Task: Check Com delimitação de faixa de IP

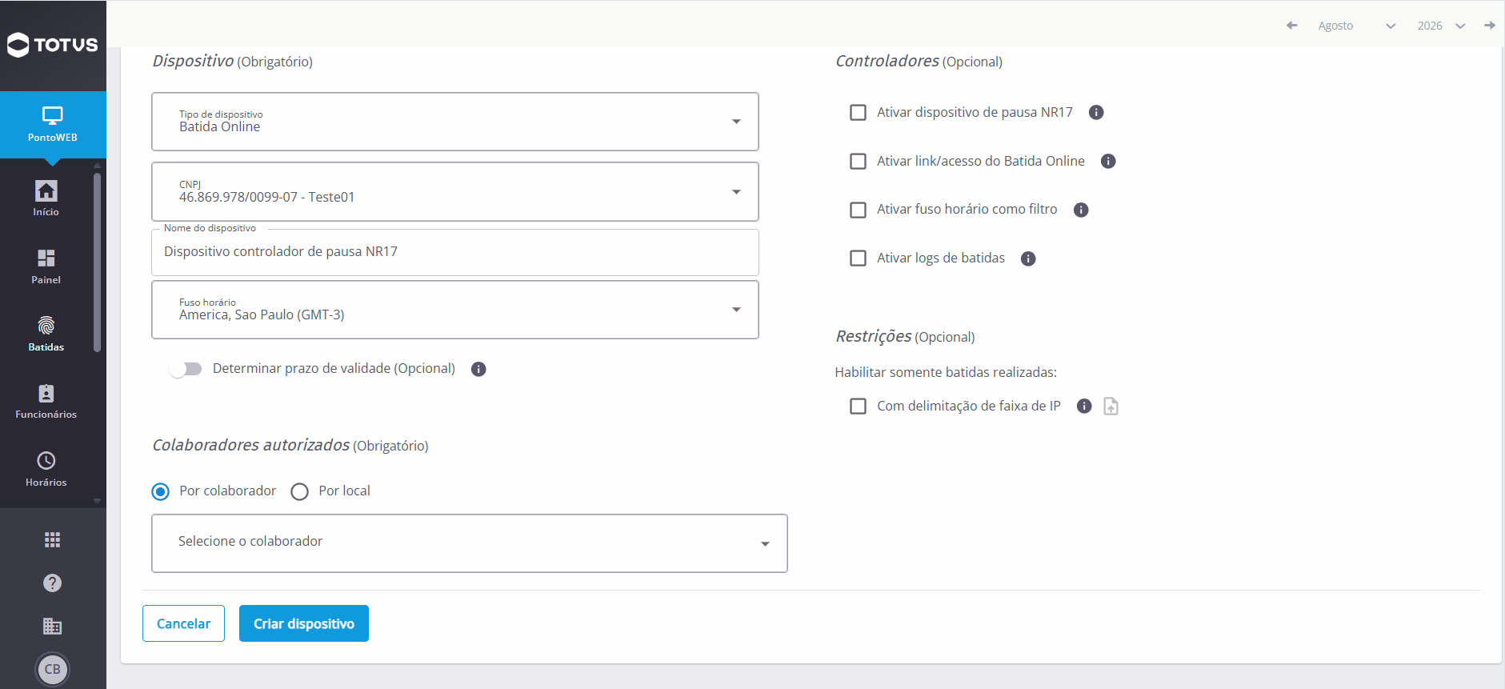Action: coord(858,407)
